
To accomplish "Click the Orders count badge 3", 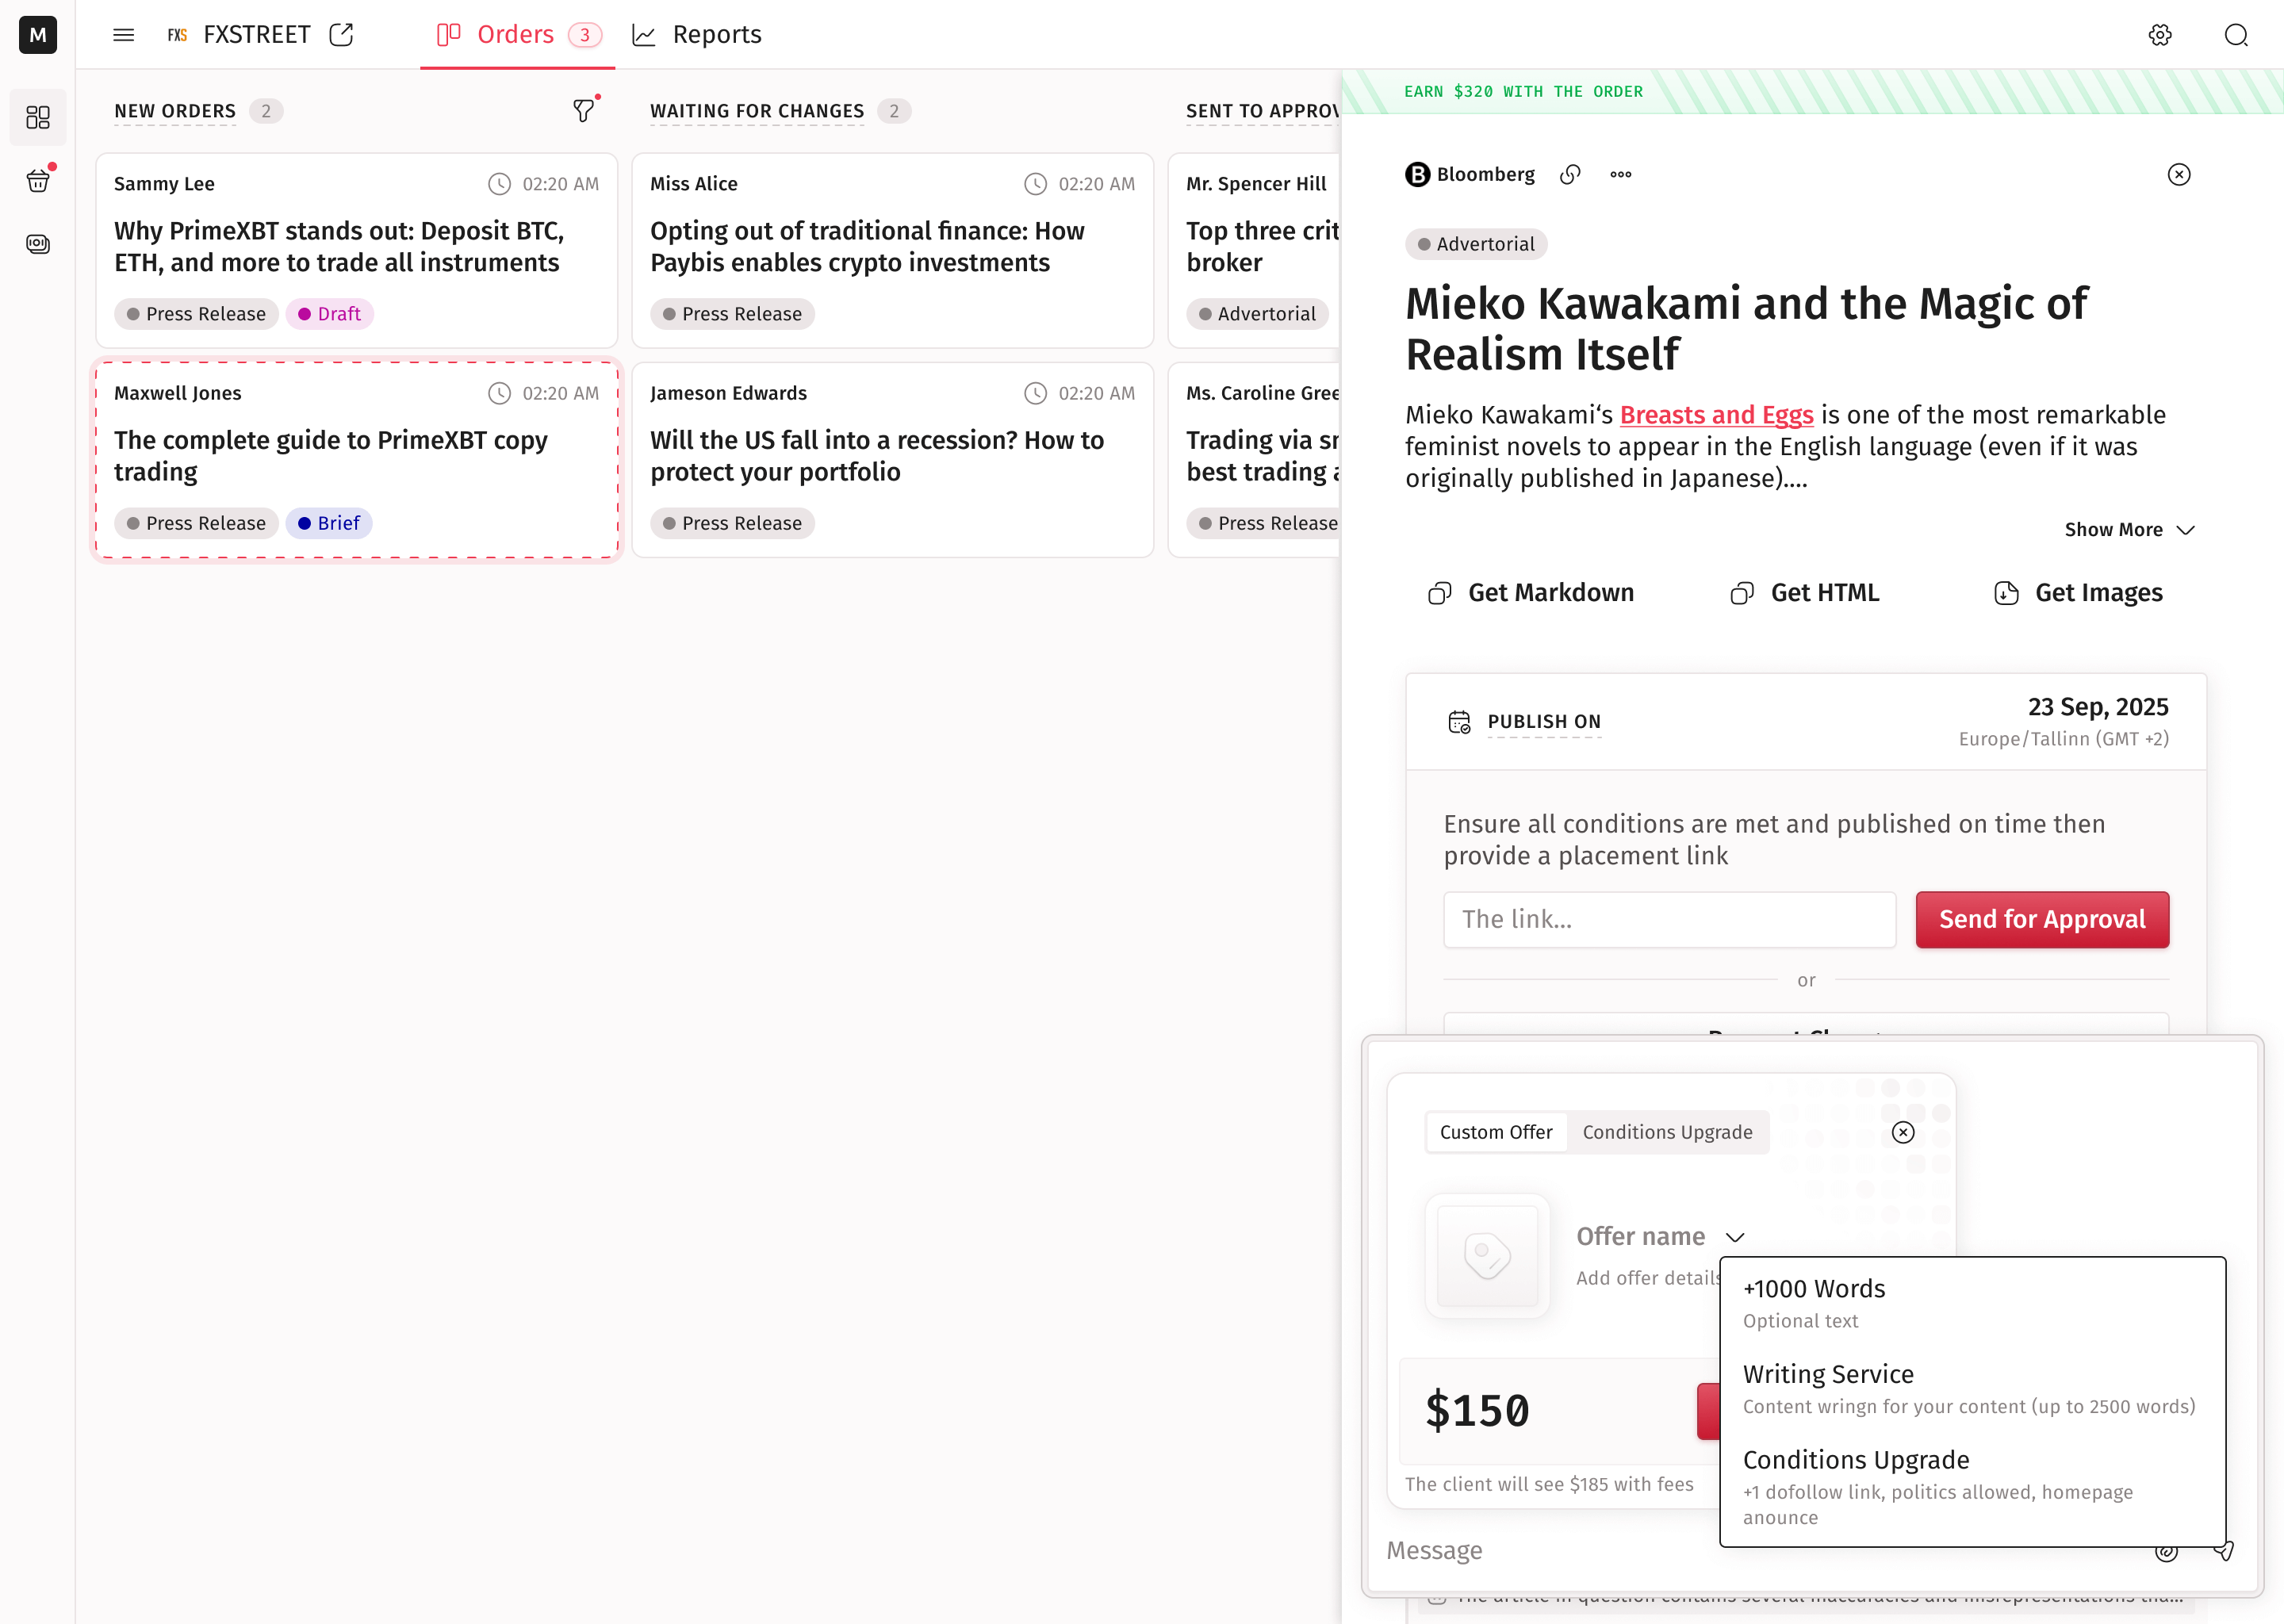I will pos(585,35).
